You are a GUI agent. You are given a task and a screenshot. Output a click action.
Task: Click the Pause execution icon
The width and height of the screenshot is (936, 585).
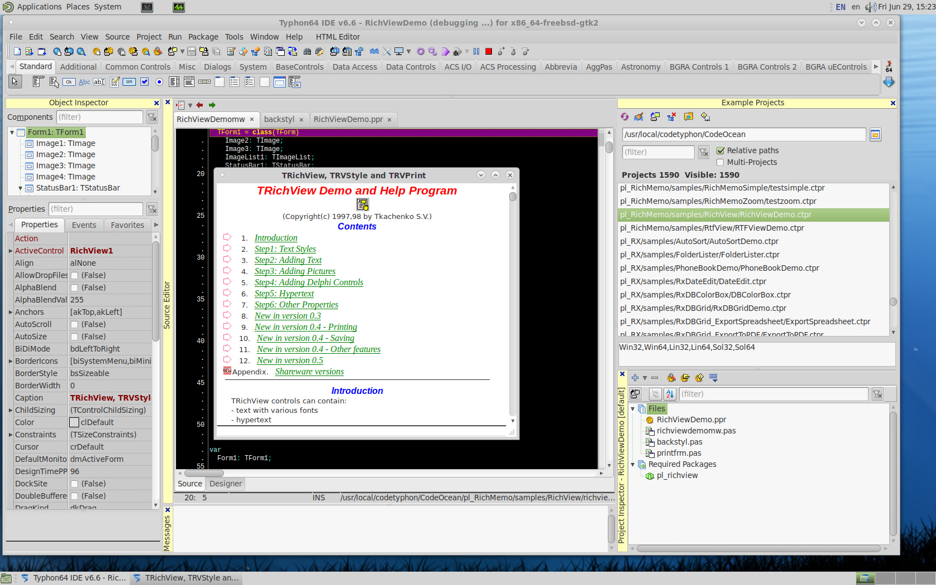tap(476, 51)
